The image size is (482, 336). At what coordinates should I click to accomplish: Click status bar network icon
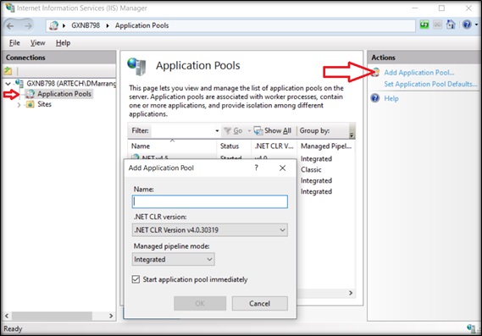[471, 328]
